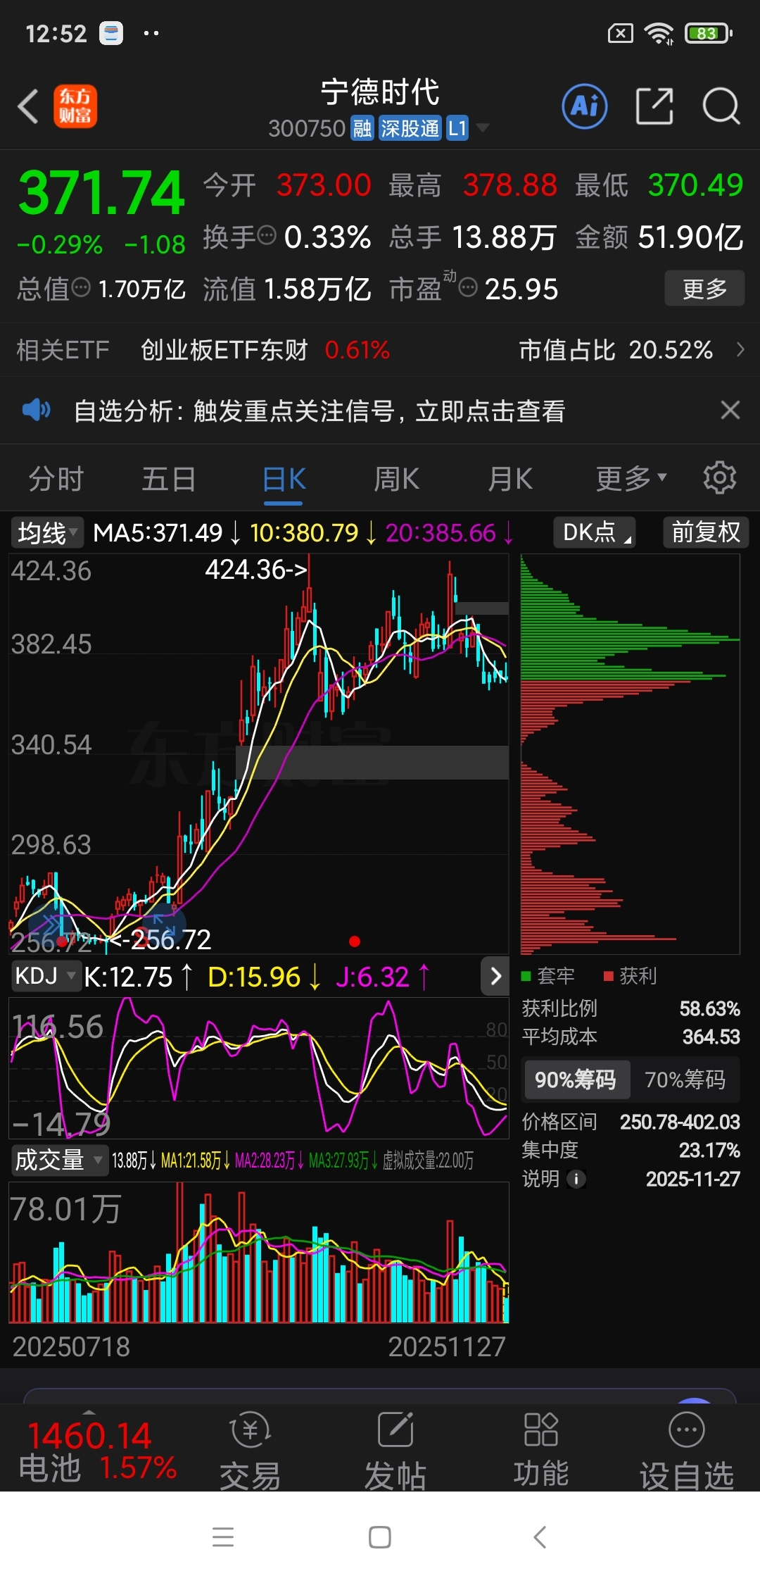Image resolution: width=760 pixels, height=1583 pixels.
Task: Select the 日K tab
Action: [x=284, y=479]
